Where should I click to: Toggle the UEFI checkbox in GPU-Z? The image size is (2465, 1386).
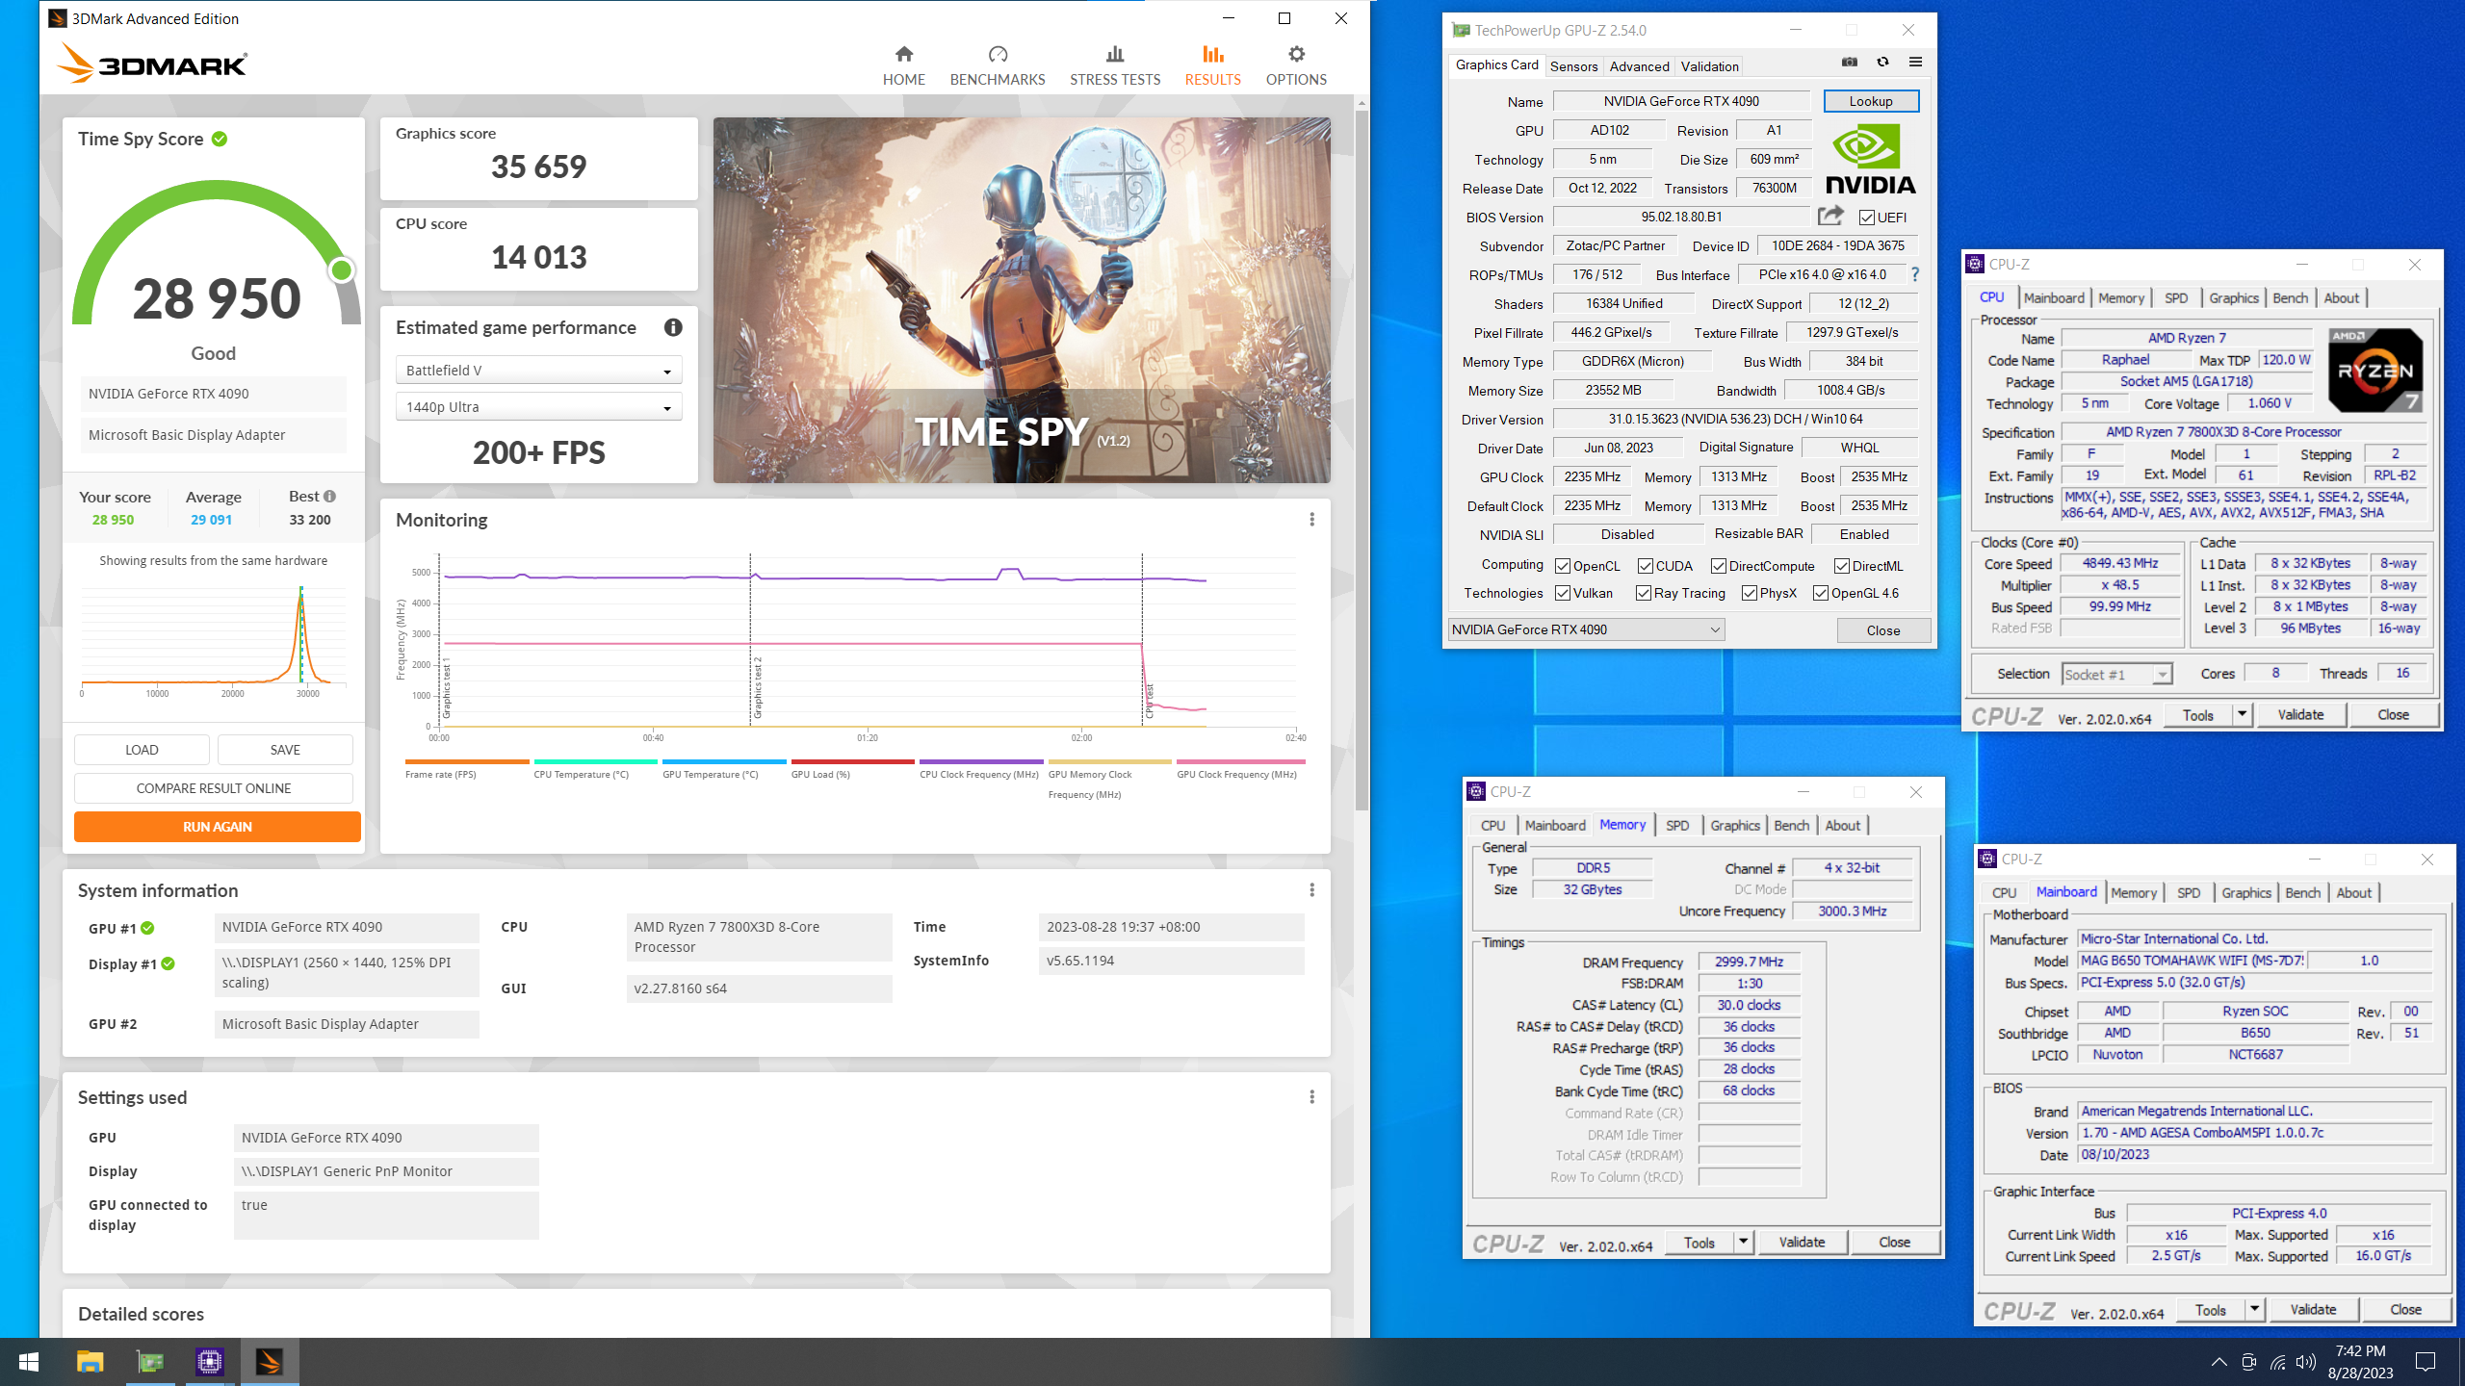tap(1866, 218)
